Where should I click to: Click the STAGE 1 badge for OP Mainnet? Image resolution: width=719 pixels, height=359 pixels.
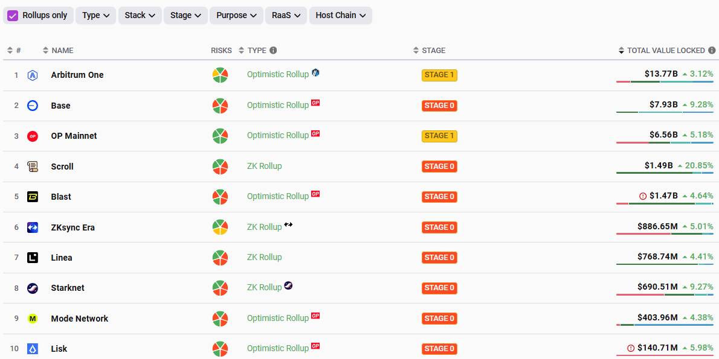click(439, 136)
